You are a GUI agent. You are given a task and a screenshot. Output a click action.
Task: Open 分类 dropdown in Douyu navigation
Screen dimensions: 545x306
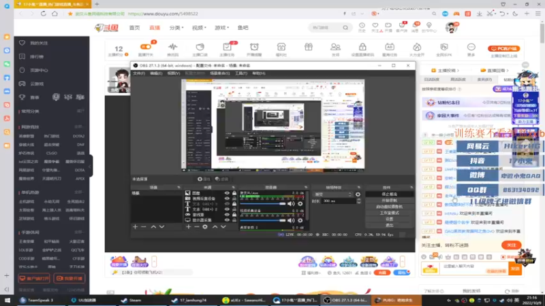coord(176,27)
